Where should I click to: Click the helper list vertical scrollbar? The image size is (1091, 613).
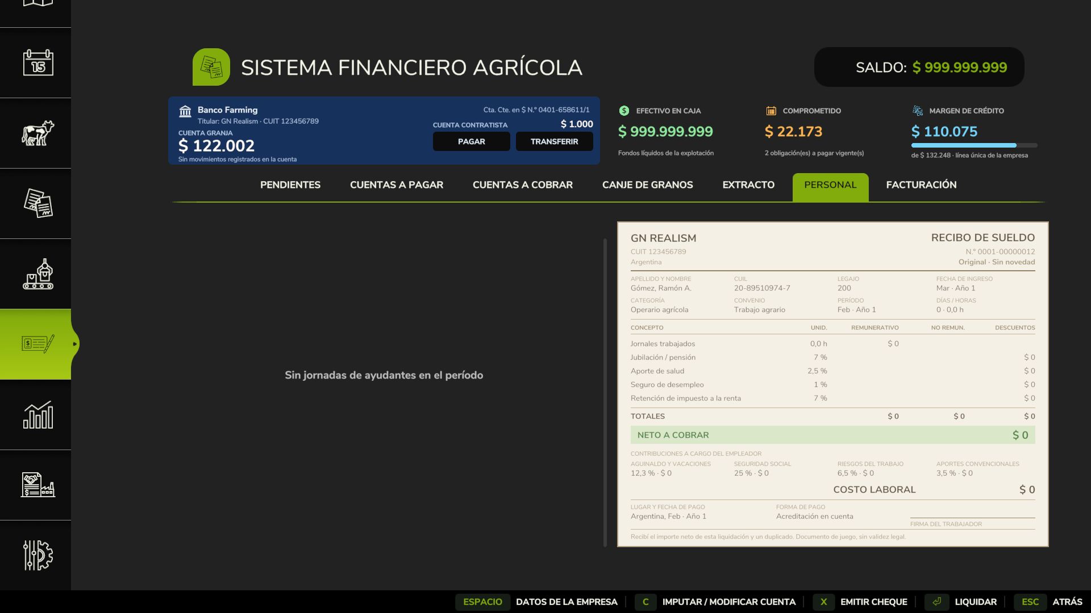coord(605,393)
